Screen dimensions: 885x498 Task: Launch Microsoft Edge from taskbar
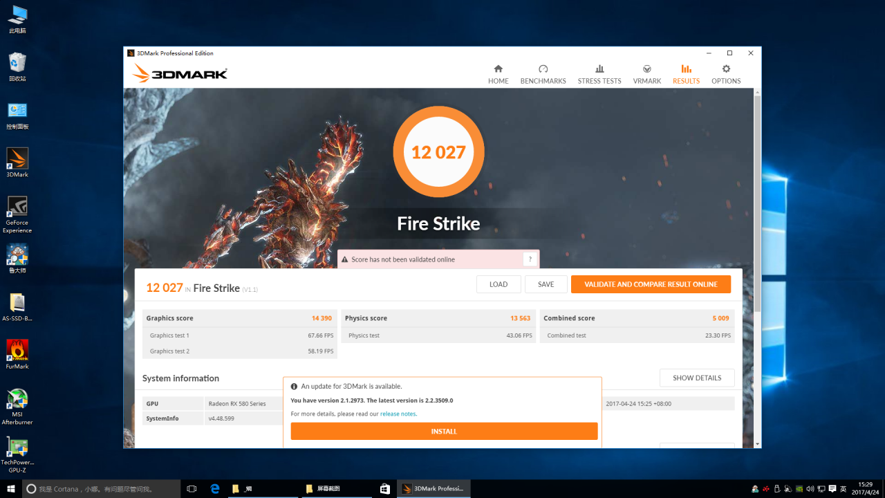click(x=215, y=488)
